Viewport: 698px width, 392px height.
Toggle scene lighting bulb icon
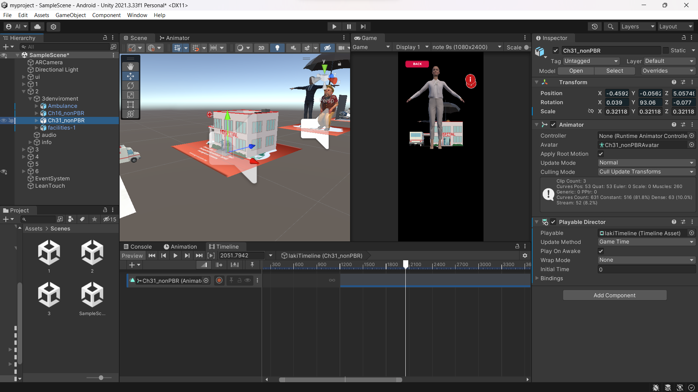click(277, 48)
